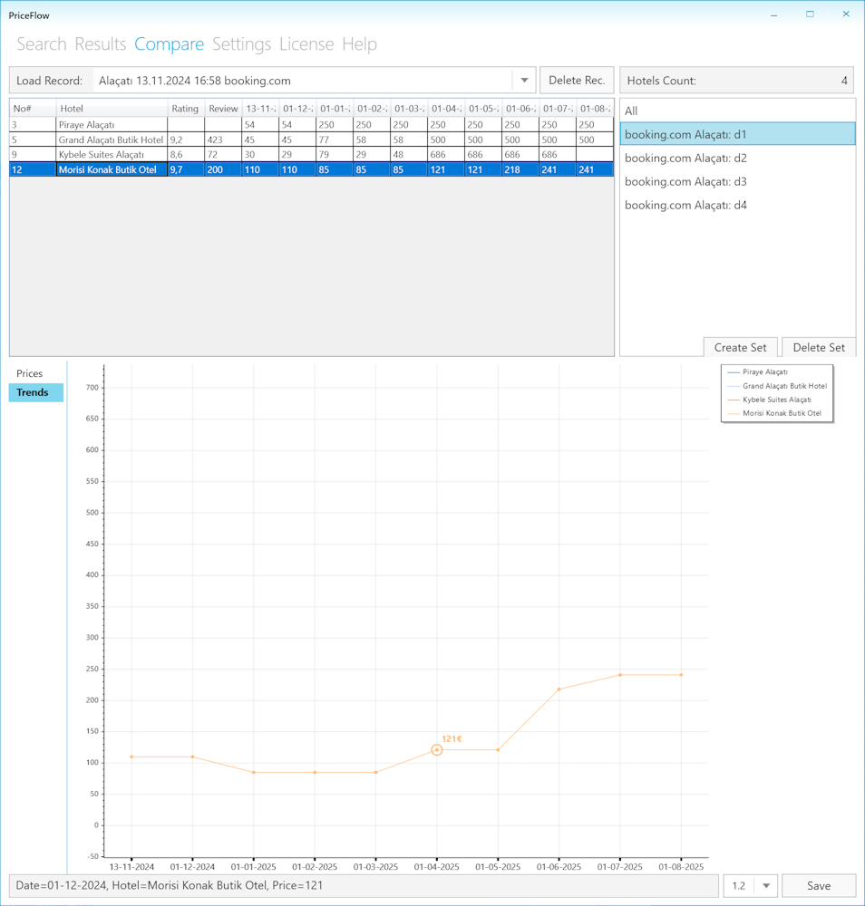Select set booking.com Alaçatı: d2
865x906 pixels.
click(x=737, y=158)
